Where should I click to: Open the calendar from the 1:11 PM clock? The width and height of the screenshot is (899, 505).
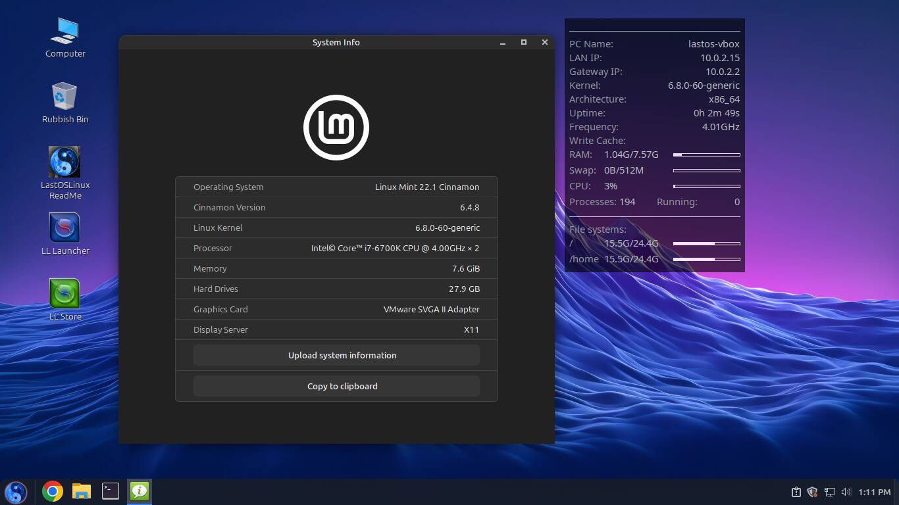[x=874, y=492]
